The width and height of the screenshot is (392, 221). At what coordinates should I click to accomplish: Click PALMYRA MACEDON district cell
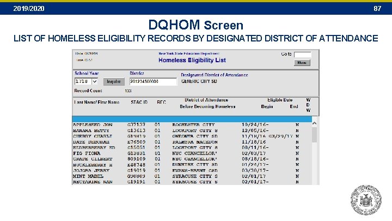(195, 142)
